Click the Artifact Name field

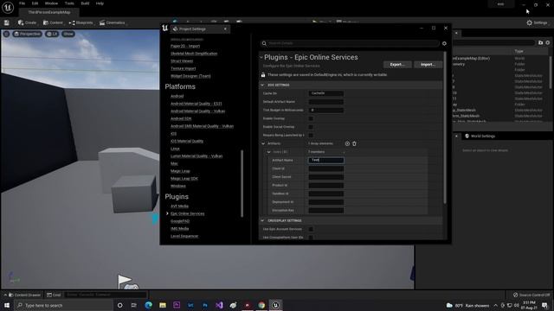click(x=325, y=160)
